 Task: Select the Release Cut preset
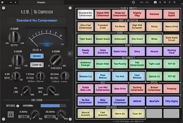[86, 76]
